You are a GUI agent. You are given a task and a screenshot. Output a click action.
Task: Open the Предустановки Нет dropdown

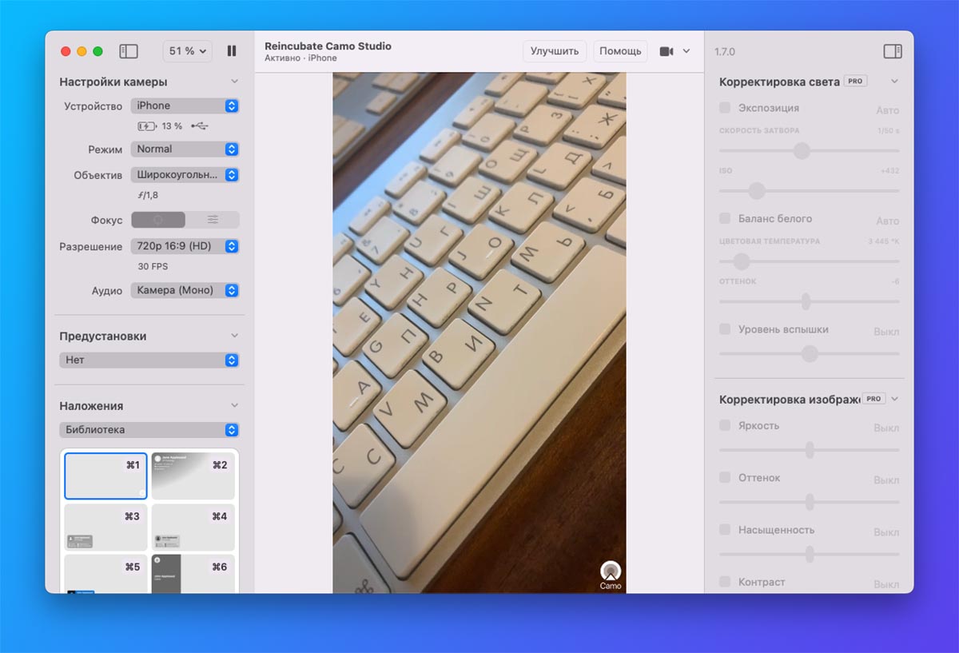coord(149,360)
